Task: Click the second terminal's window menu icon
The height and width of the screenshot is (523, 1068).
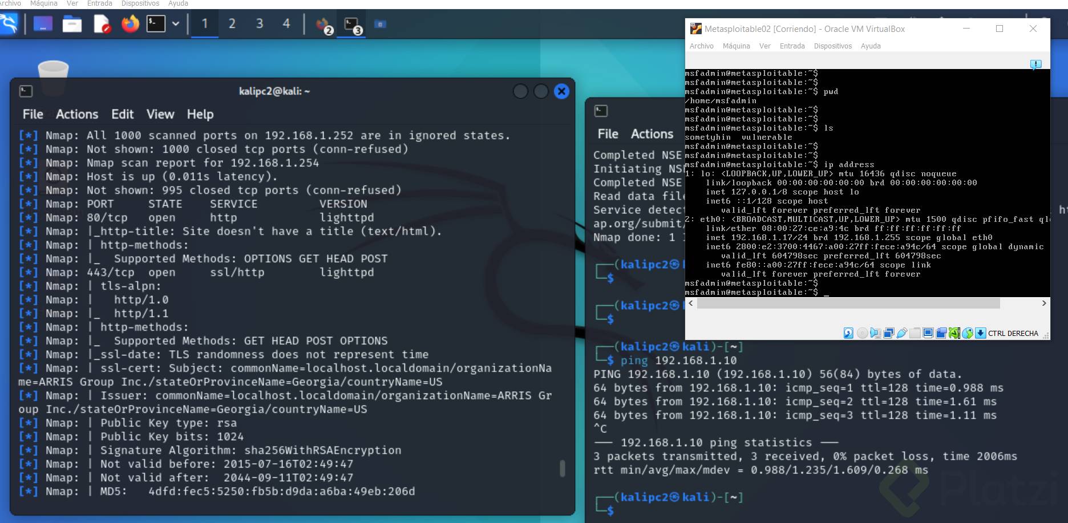Action: point(601,111)
